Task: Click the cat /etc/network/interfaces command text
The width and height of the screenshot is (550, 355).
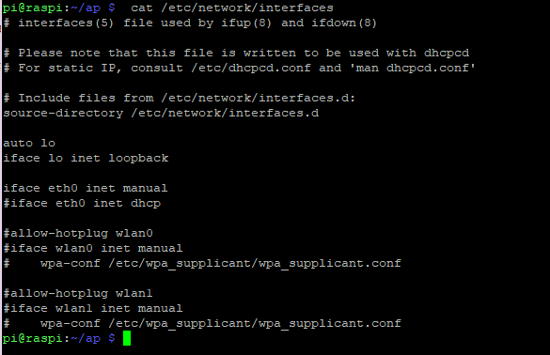Action: click(x=232, y=8)
